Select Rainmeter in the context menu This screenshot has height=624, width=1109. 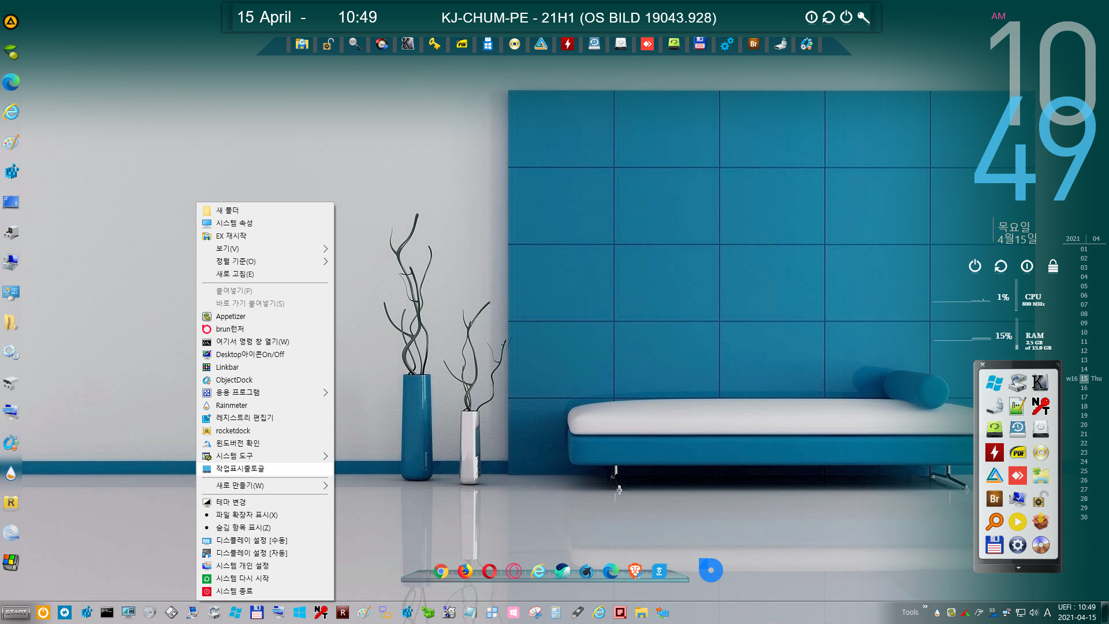265,405
